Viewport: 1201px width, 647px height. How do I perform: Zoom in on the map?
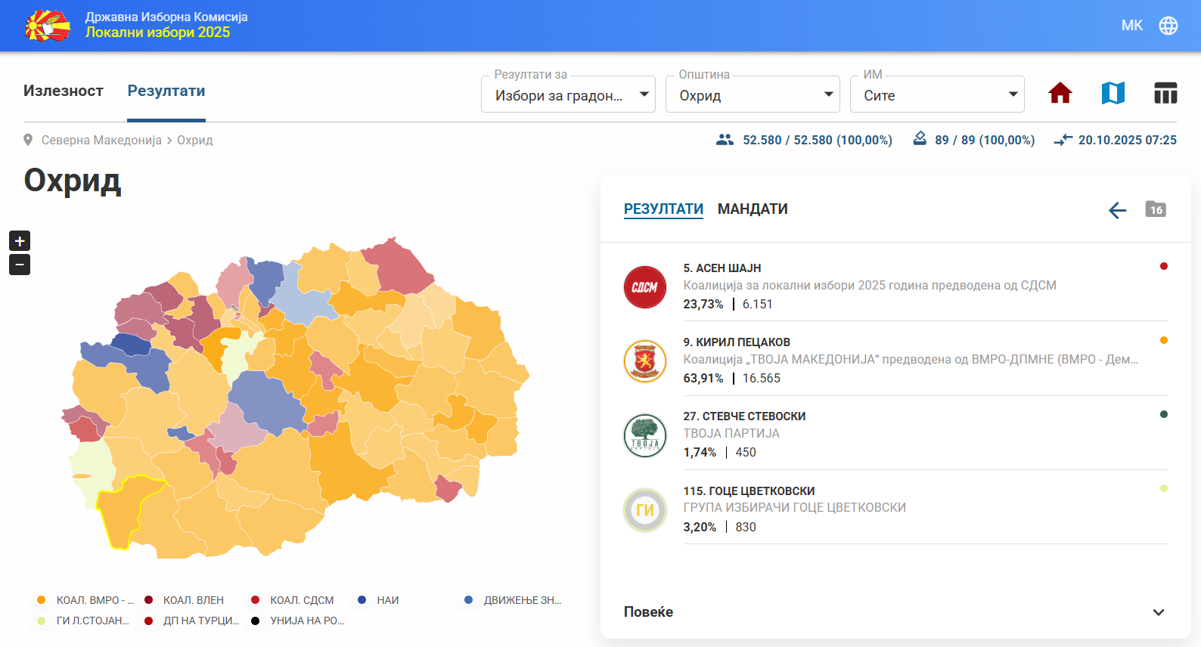(x=20, y=241)
